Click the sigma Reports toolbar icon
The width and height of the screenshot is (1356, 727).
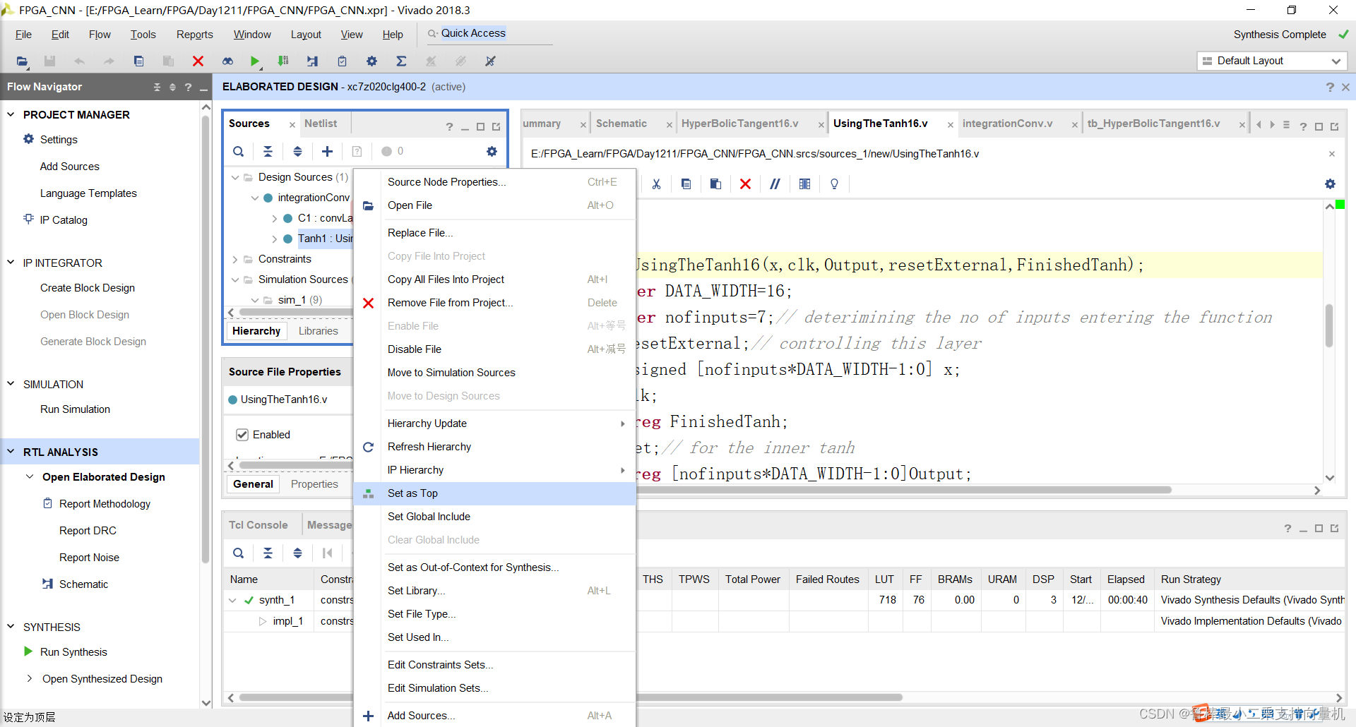tap(401, 61)
